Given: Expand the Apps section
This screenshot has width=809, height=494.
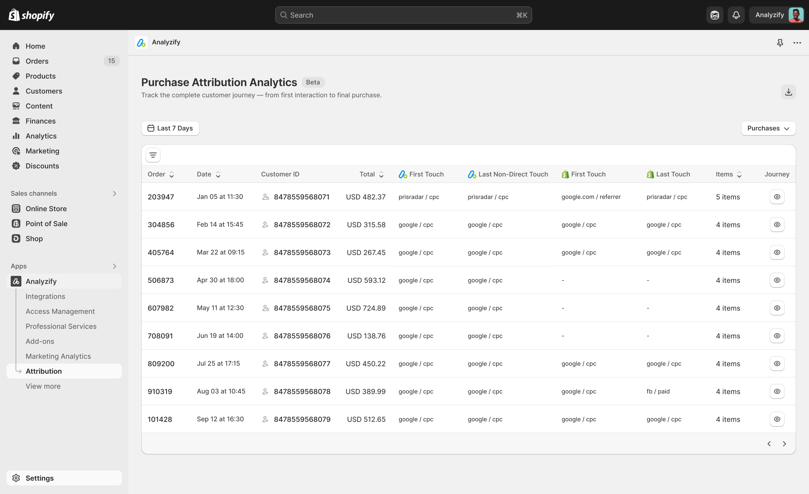Looking at the screenshot, I should tap(114, 266).
